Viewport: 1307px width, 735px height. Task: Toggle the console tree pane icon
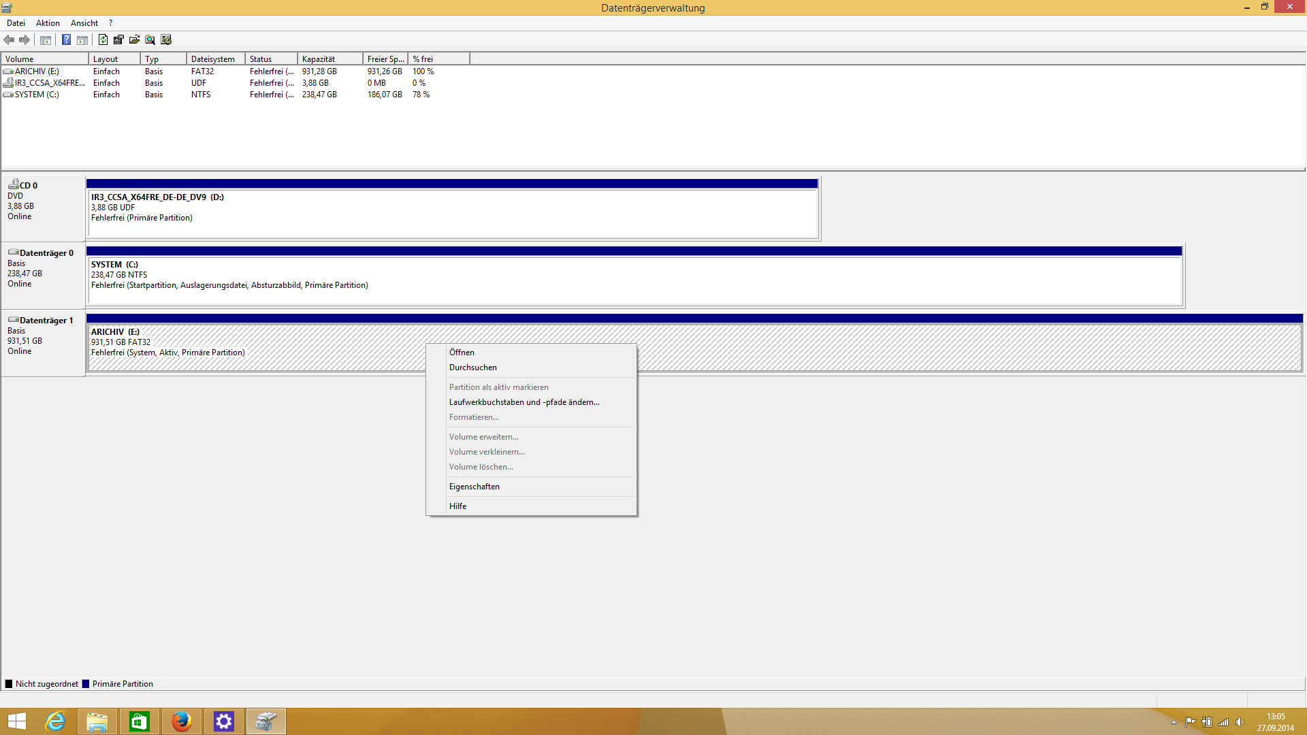(46, 39)
